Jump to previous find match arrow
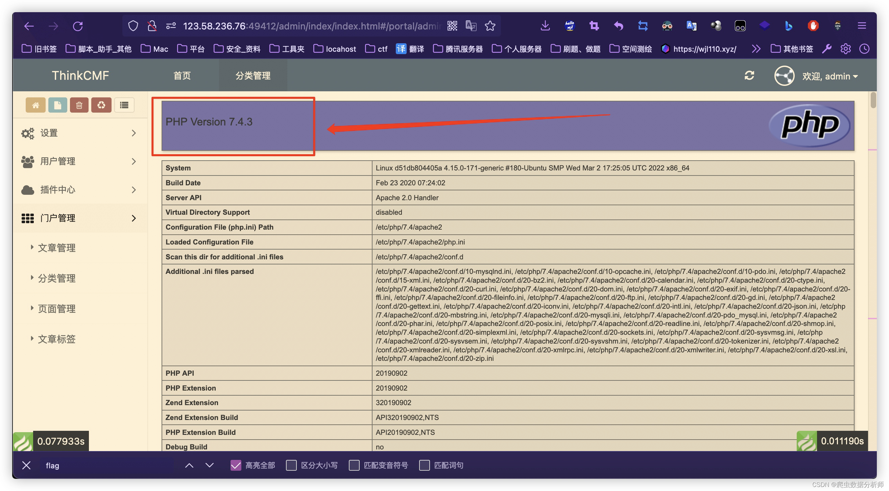Image resolution: width=889 pixels, height=491 pixels. tap(189, 465)
